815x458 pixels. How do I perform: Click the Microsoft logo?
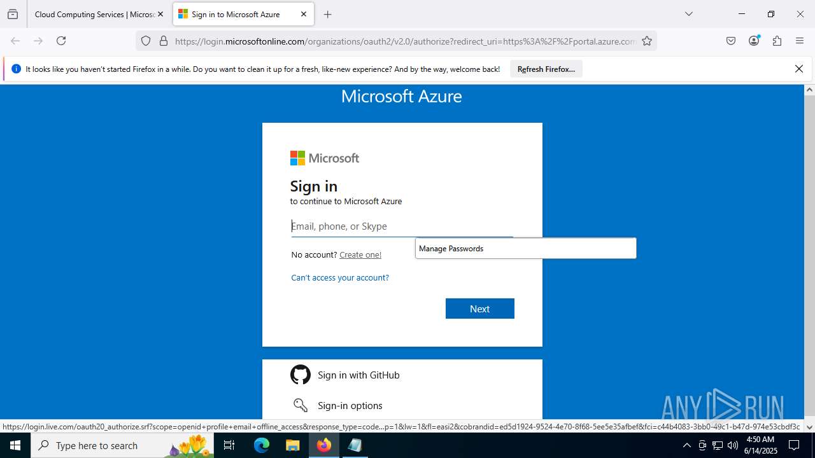point(325,158)
